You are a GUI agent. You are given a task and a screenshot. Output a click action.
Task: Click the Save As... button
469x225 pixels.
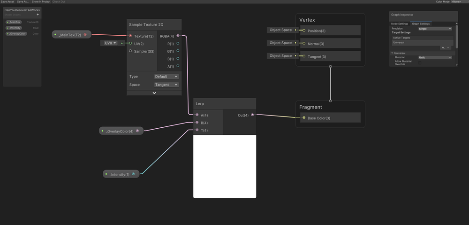(23, 1)
